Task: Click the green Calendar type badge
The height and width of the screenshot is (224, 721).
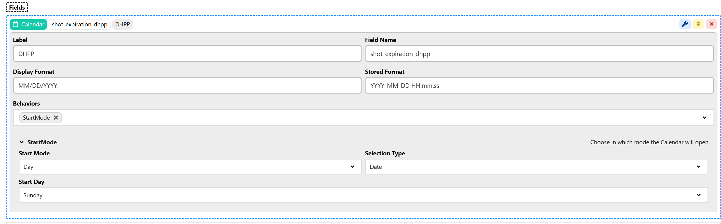Action: [29, 24]
